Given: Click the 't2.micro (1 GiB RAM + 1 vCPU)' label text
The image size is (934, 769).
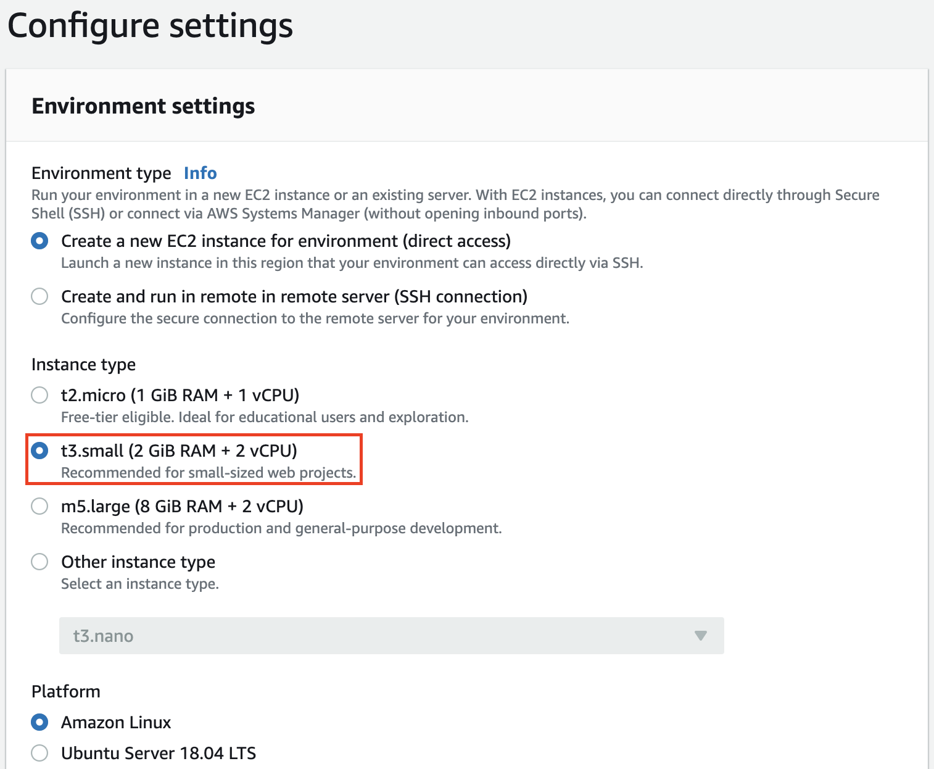Looking at the screenshot, I should tap(180, 395).
